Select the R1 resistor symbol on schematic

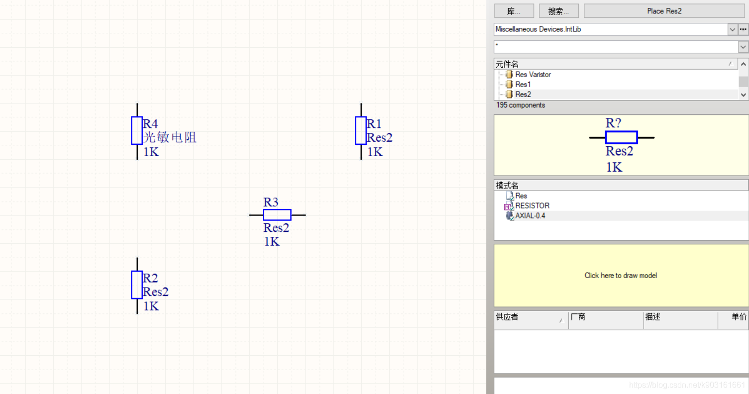[x=361, y=131]
